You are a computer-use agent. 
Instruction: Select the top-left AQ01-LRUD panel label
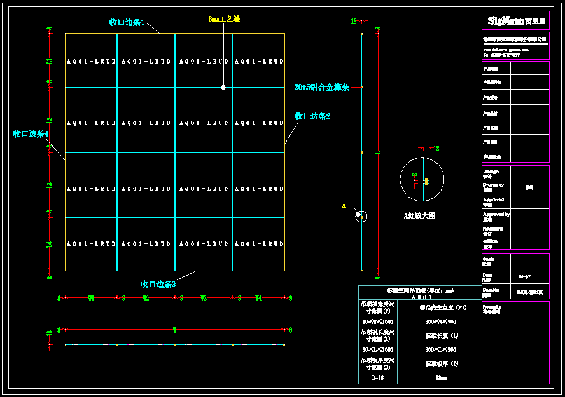click(91, 62)
